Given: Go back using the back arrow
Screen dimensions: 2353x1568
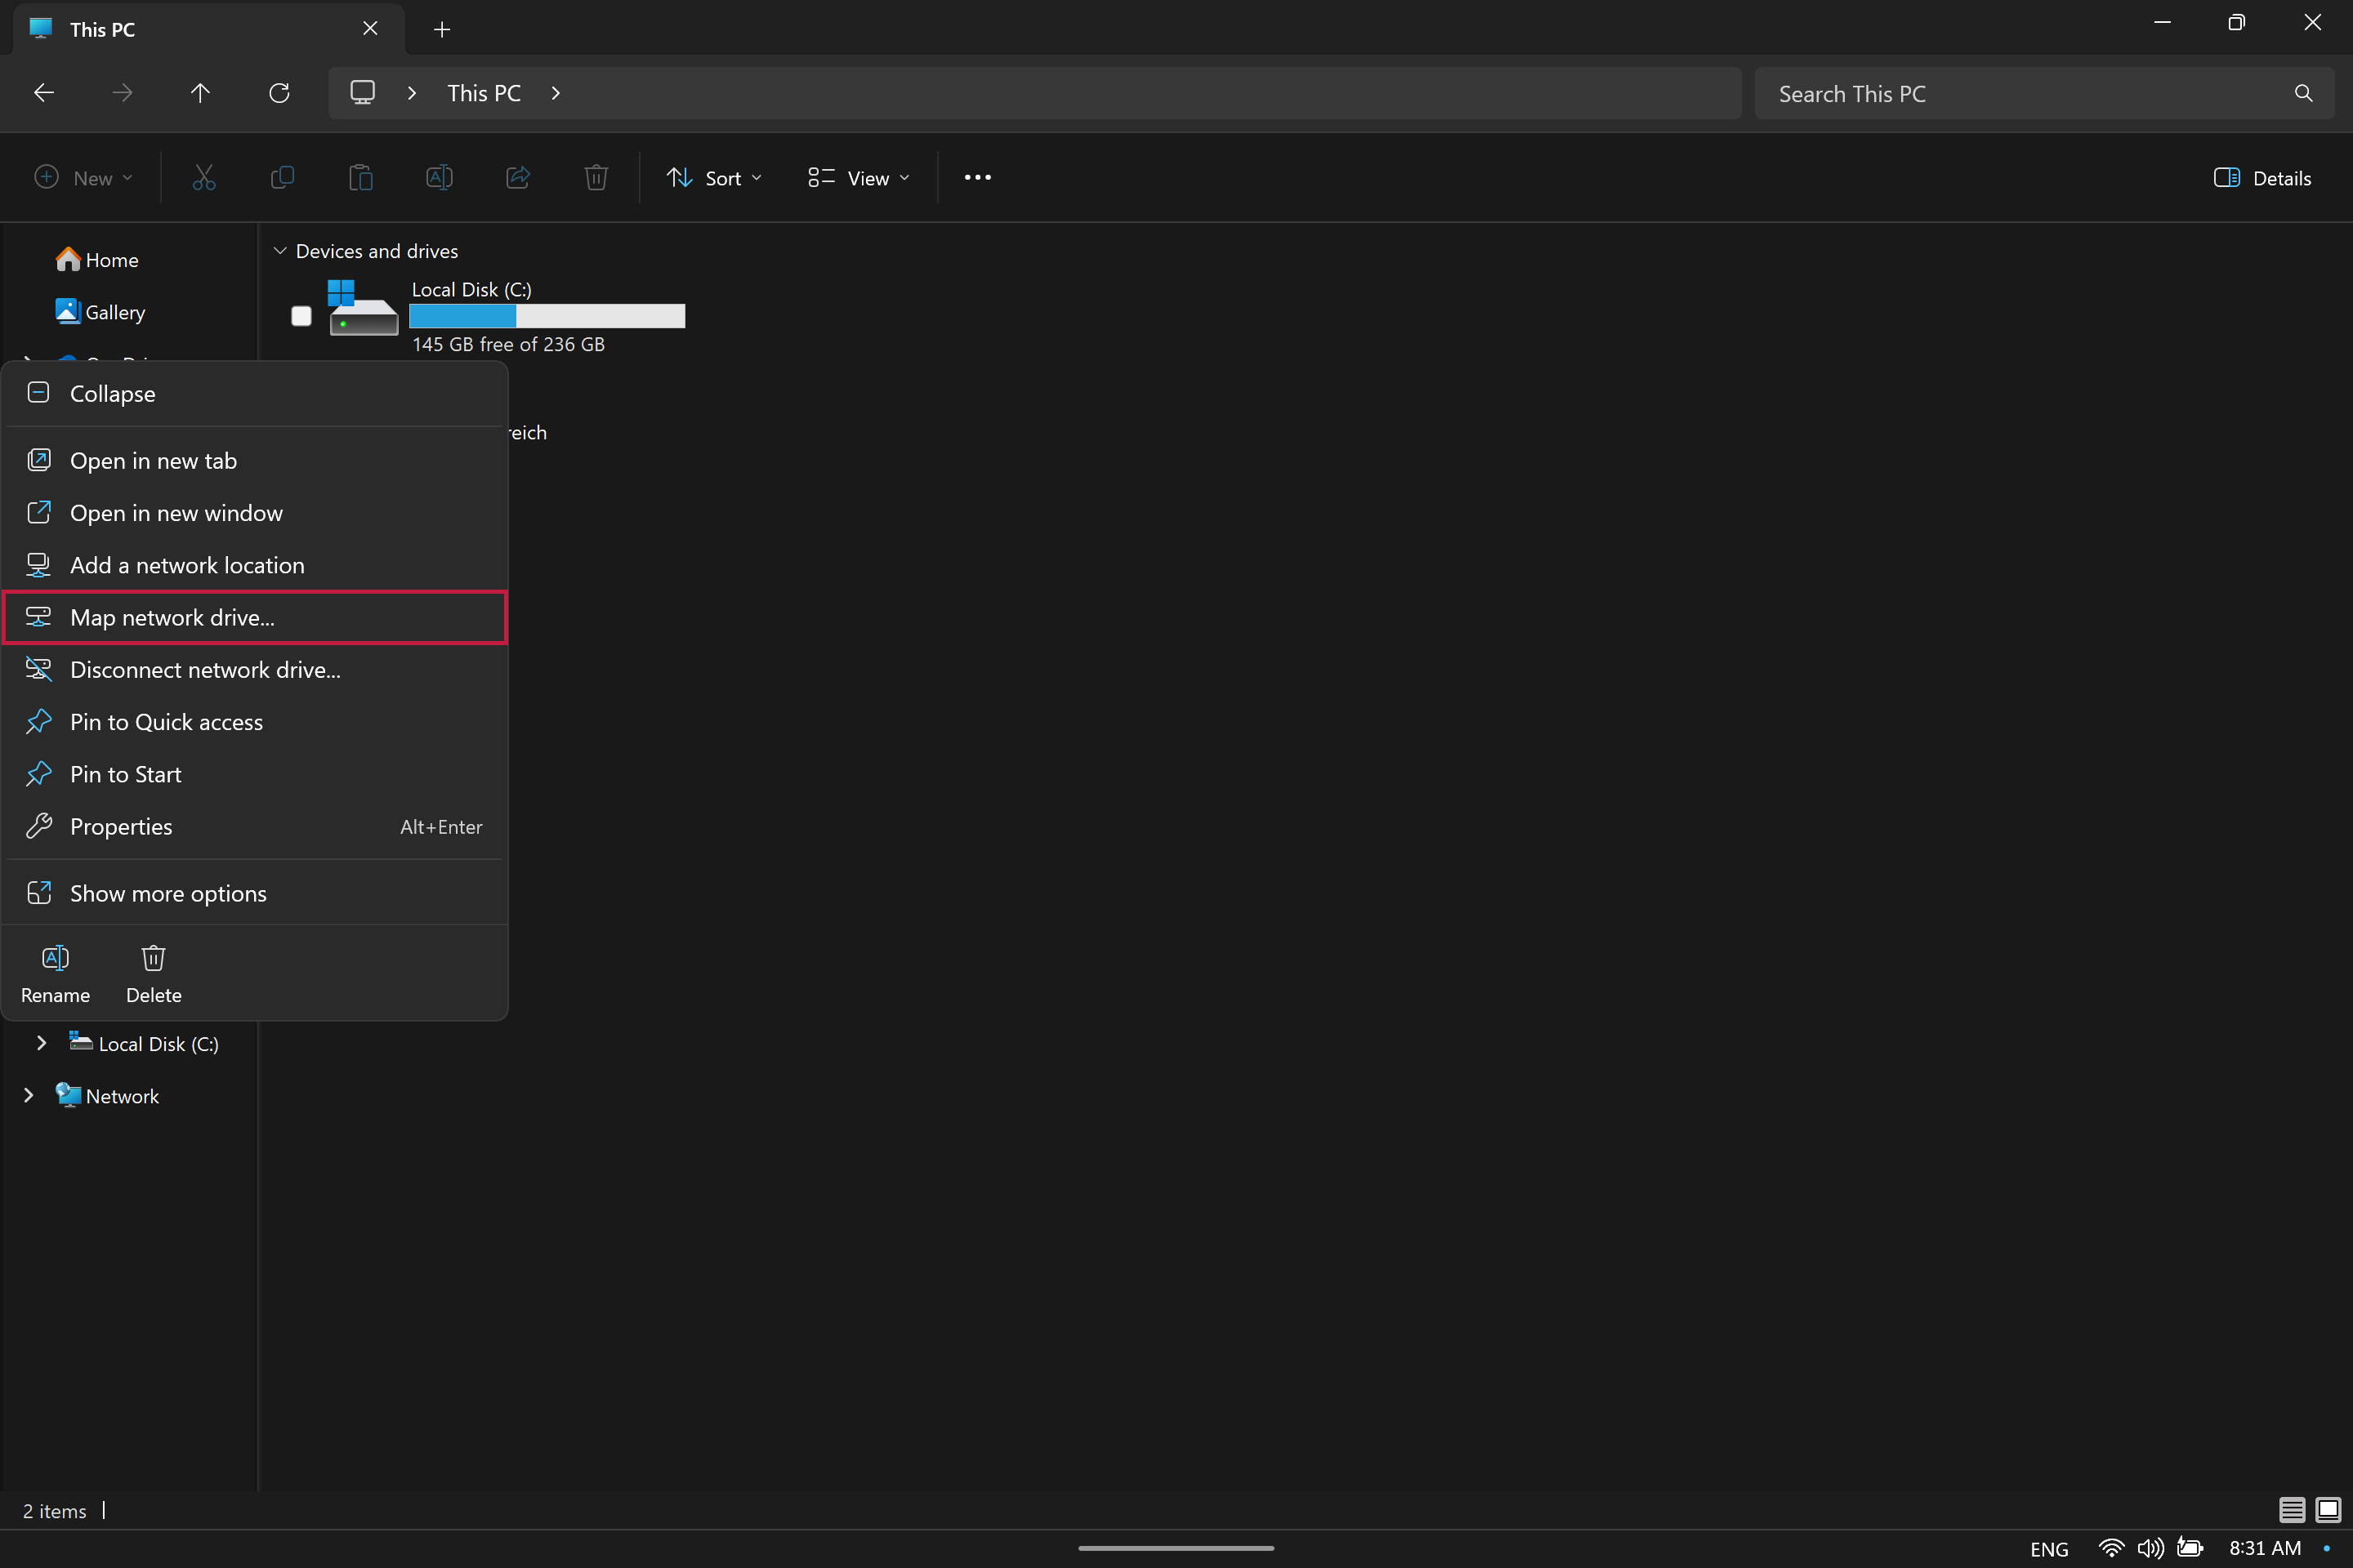Looking at the screenshot, I should [44, 93].
